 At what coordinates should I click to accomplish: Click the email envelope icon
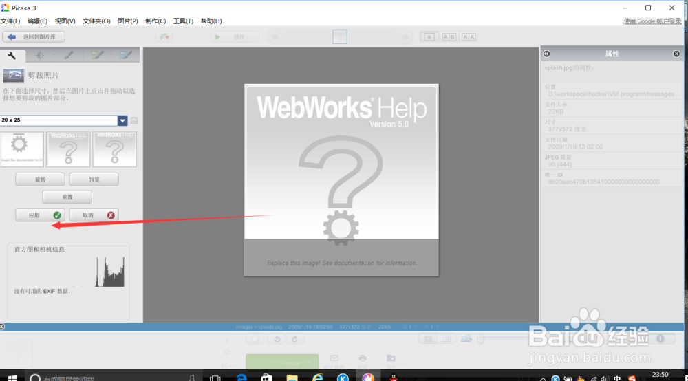tap(334, 358)
